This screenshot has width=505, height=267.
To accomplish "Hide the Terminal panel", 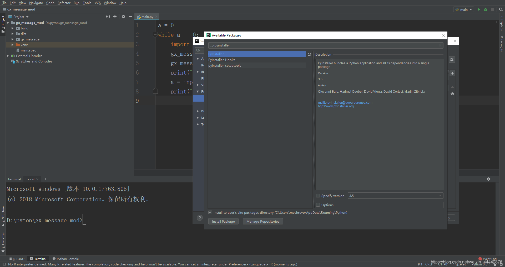I will [496, 179].
